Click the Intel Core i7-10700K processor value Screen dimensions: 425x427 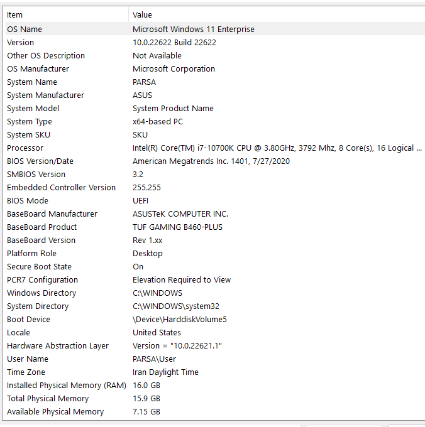pyautogui.click(x=277, y=148)
